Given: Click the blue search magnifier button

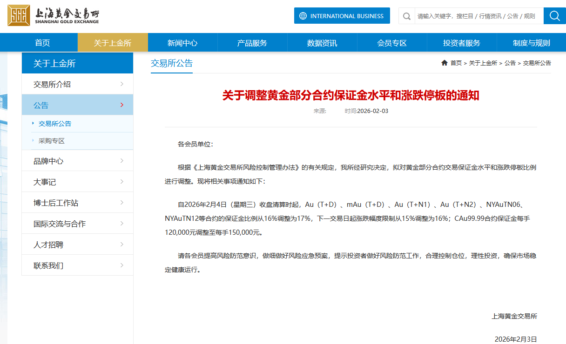Looking at the screenshot, I should [554, 16].
